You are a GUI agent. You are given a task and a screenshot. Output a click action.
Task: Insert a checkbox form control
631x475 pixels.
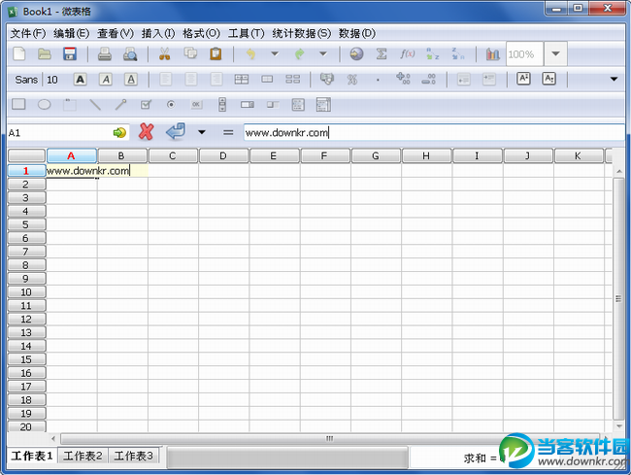pos(146,105)
